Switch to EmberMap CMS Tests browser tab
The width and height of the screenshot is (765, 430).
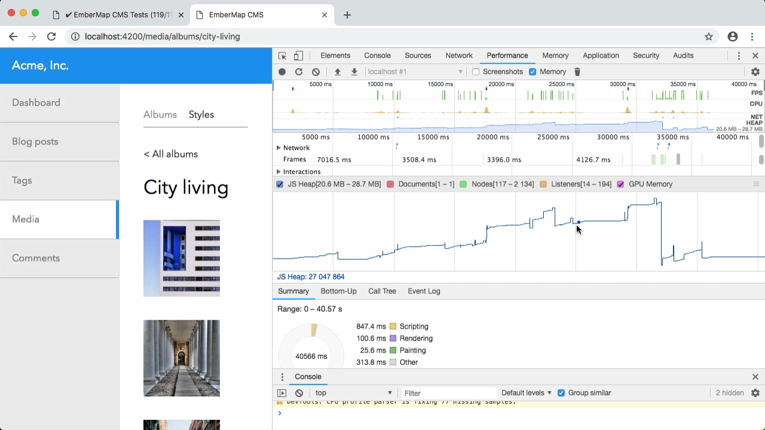pyautogui.click(x=118, y=15)
